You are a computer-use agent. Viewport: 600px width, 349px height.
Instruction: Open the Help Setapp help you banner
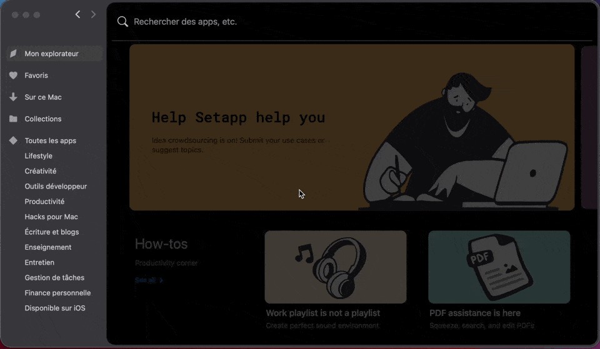[352, 127]
